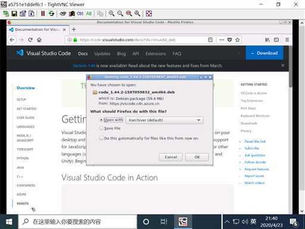
Task: Bookmark this page with star icon
Action: [x=238, y=40]
